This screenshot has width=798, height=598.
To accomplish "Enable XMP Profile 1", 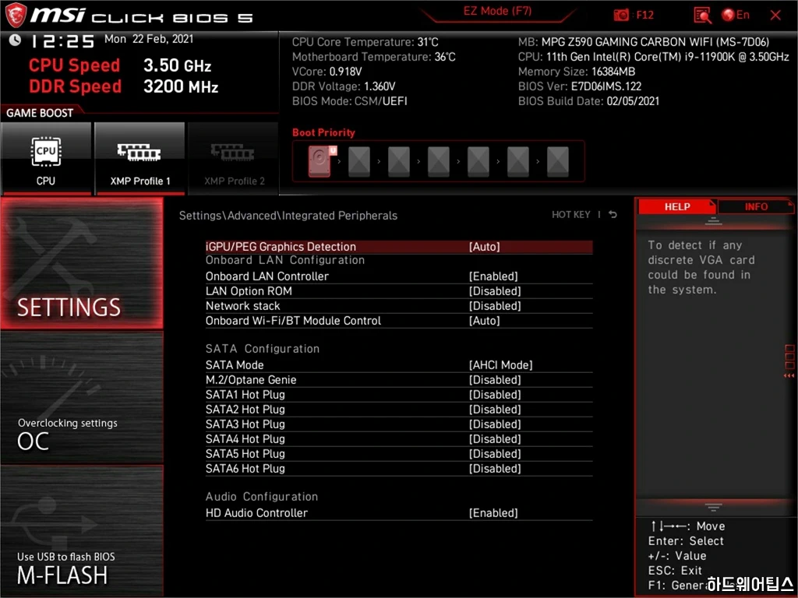I will [139, 158].
